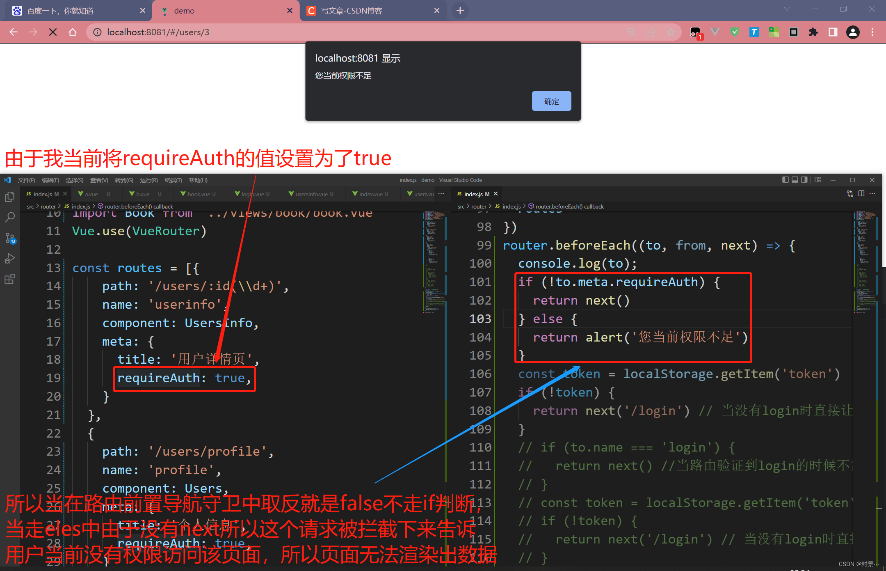886x571 pixels.
Task: Stop page loading with X button
Action: pyautogui.click(x=53, y=32)
